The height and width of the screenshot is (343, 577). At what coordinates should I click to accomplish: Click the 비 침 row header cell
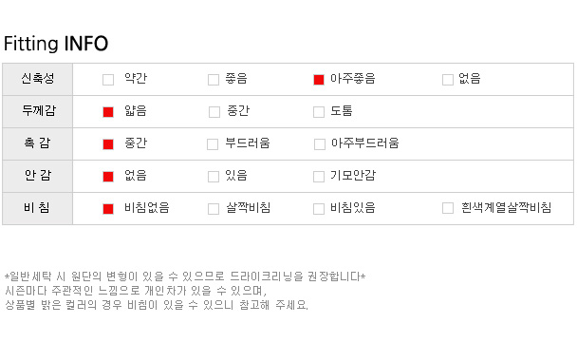38,208
